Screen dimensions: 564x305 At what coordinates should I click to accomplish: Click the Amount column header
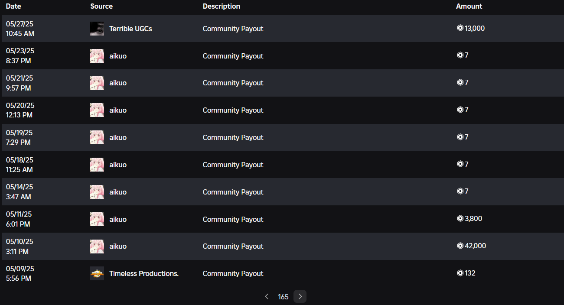469,6
